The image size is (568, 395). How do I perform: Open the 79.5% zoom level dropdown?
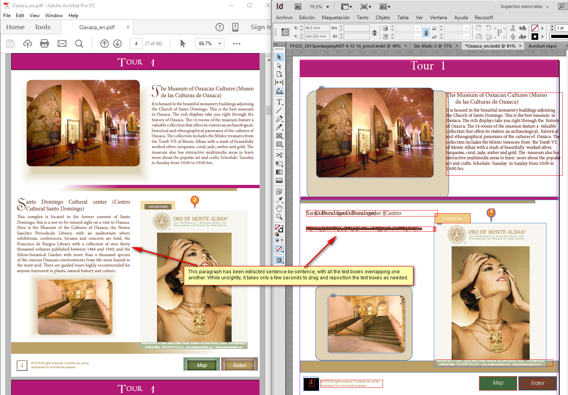[319, 7]
